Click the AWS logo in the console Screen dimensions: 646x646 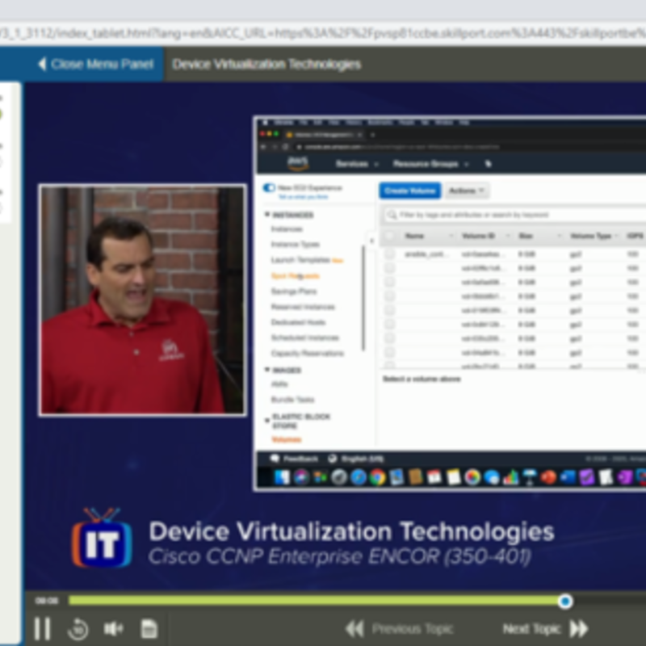(x=297, y=164)
